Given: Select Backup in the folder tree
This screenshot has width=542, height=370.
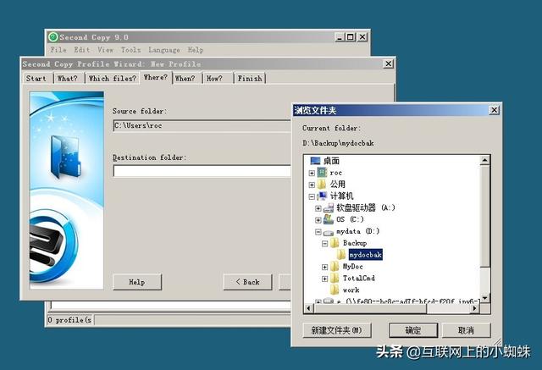Looking at the screenshot, I should click(355, 243).
